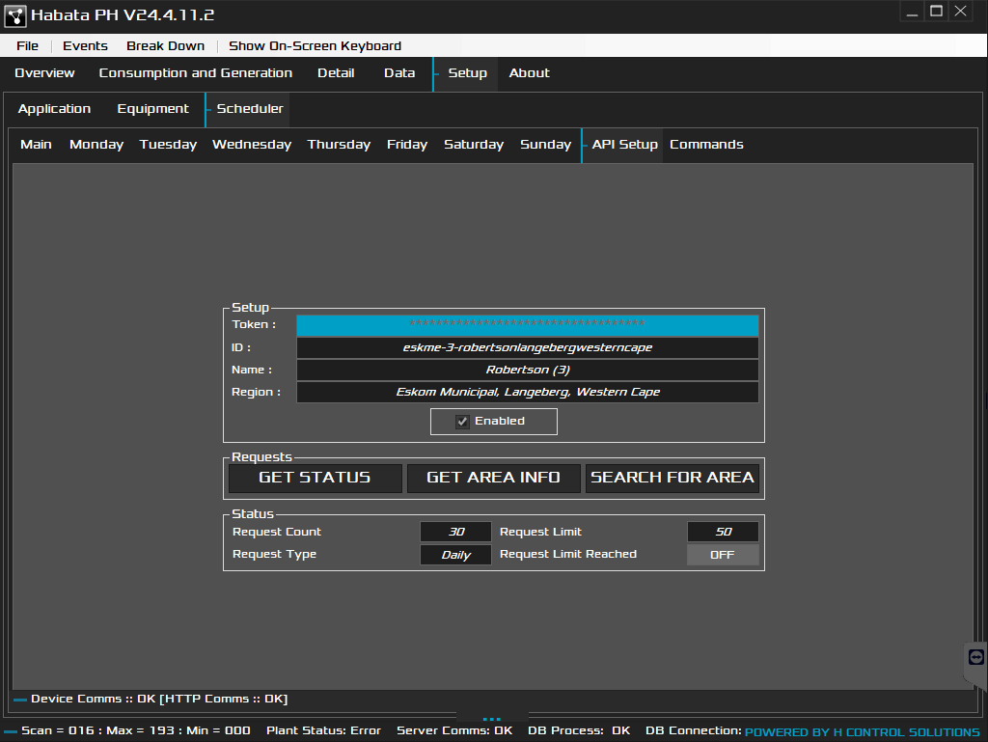This screenshot has height=742, width=988.
Task: Click the GET AREA INFO button
Action: click(x=493, y=478)
